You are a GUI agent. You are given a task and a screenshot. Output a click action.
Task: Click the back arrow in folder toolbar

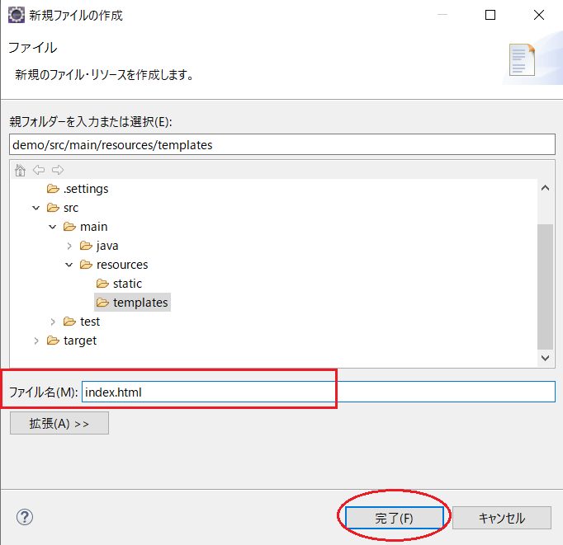pos(39,170)
